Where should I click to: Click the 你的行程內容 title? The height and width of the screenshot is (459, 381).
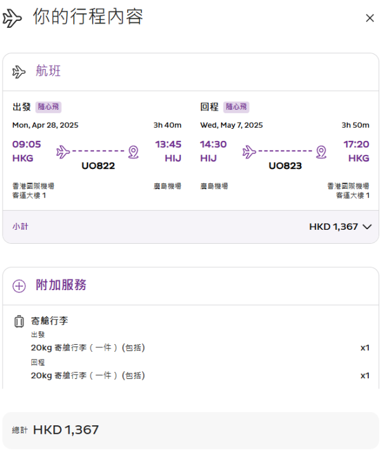tap(88, 17)
